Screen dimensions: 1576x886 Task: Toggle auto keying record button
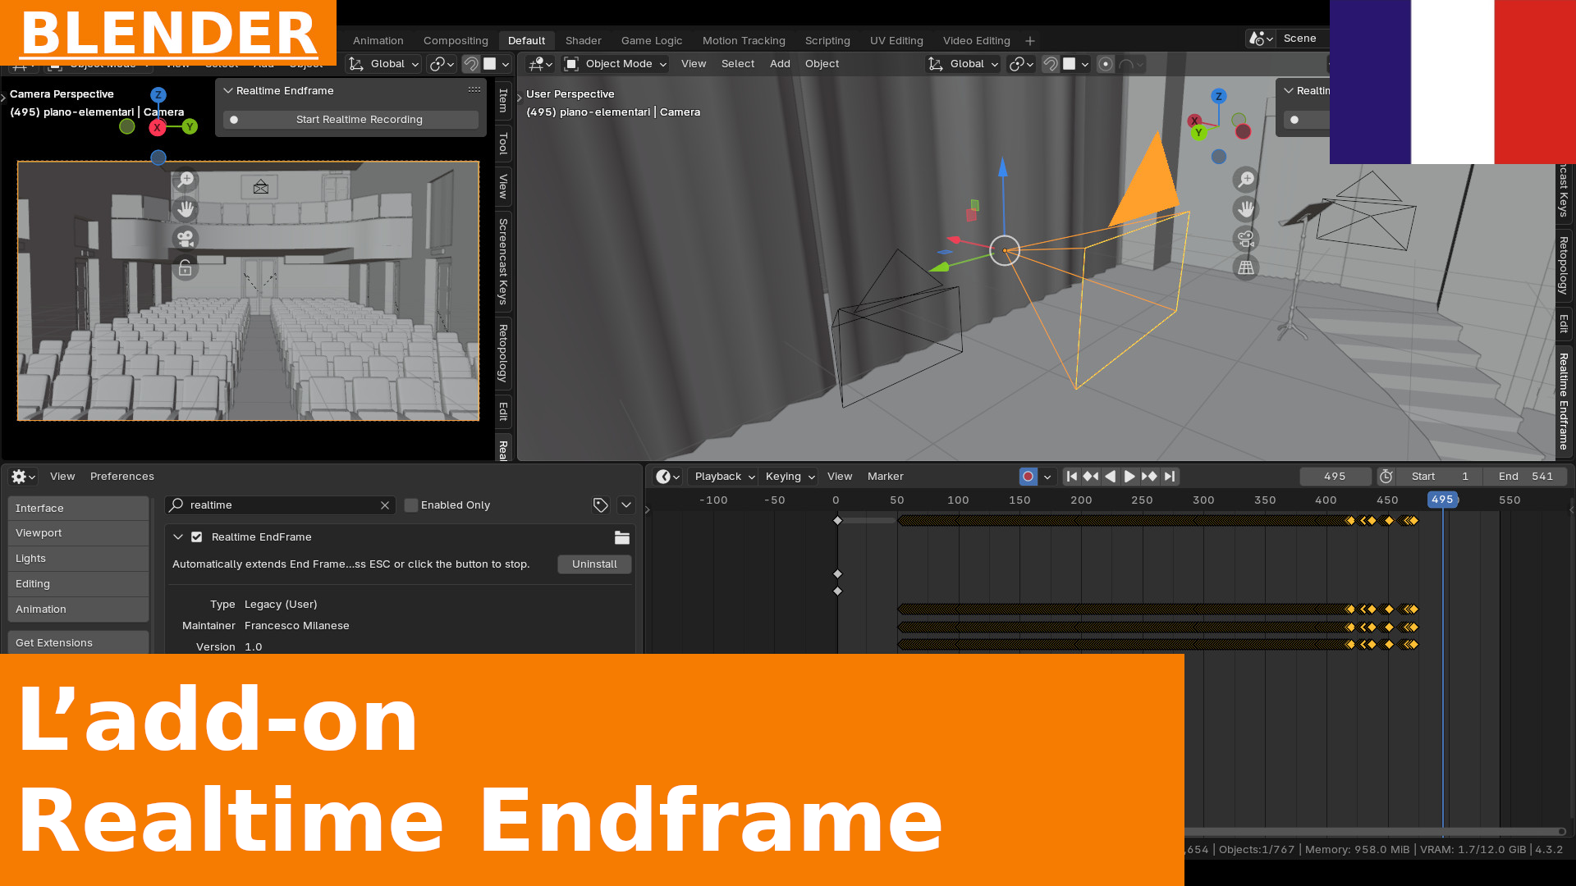click(1028, 477)
